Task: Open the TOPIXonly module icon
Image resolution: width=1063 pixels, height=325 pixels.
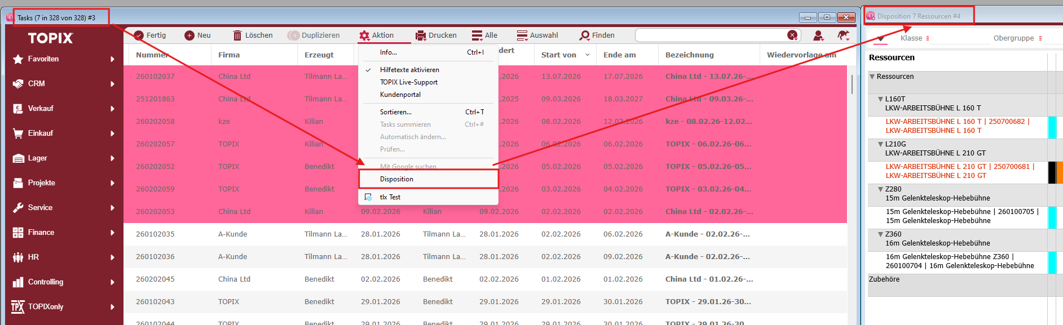Action: 18,307
